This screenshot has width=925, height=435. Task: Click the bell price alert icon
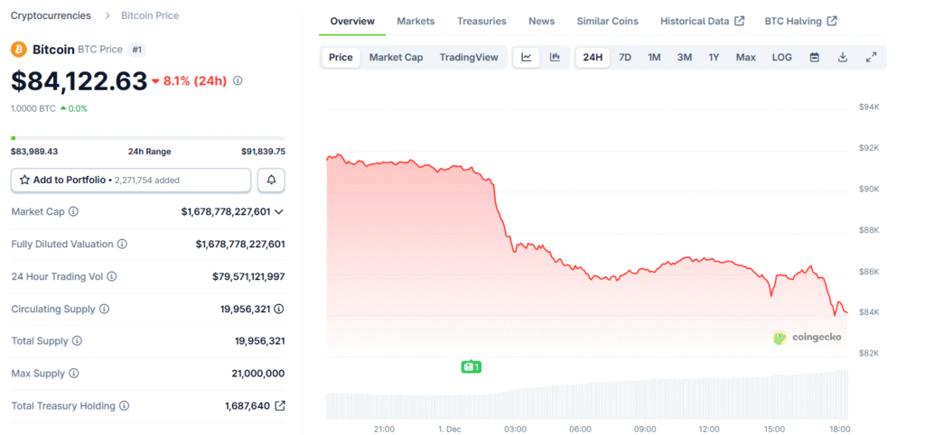tap(271, 180)
